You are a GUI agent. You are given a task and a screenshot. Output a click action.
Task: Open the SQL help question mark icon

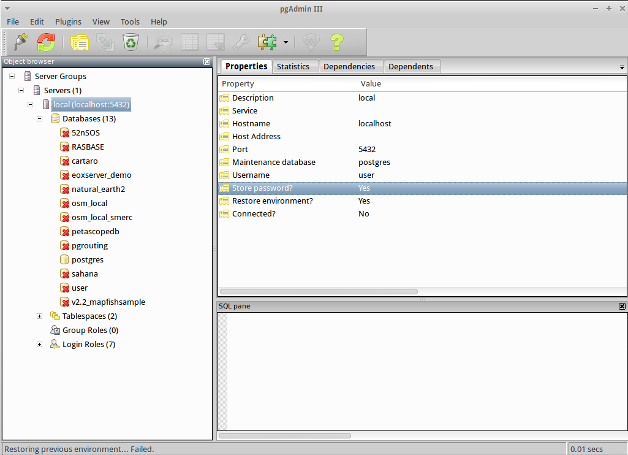pyautogui.click(x=337, y=42)
